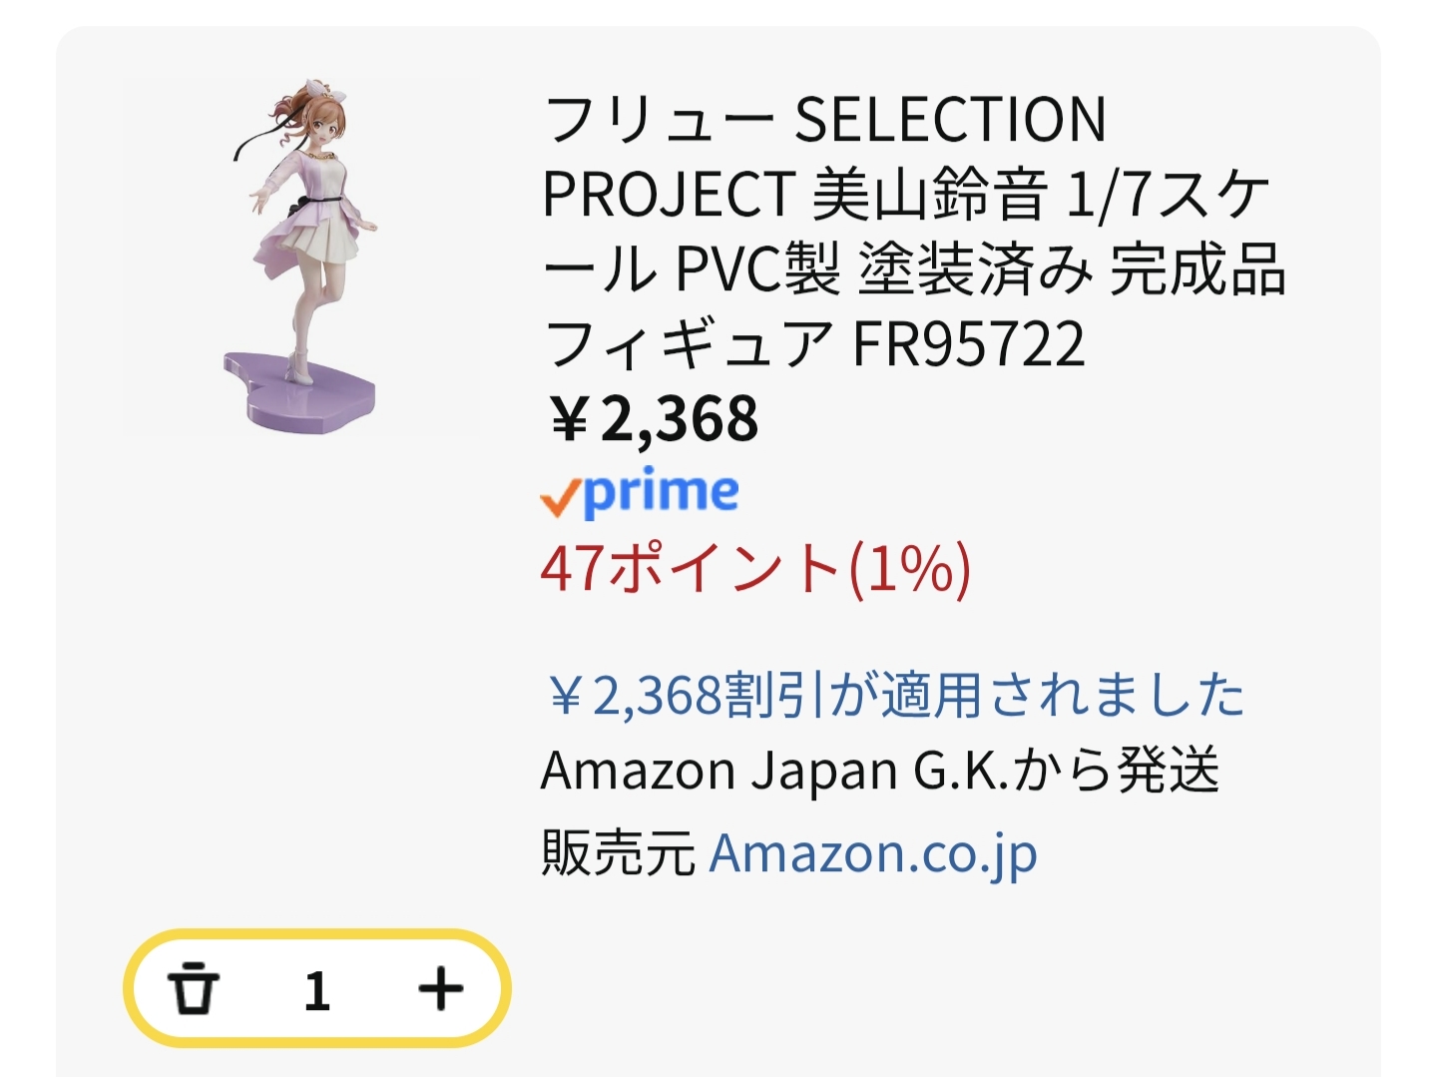Click the (1%) points percentage
The image size is (1436, 1077).
tap(910, 568)
